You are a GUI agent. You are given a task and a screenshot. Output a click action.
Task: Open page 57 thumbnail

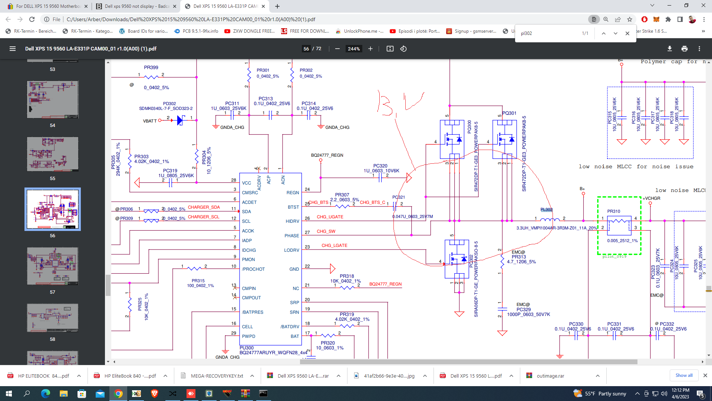tap(53, 266)
